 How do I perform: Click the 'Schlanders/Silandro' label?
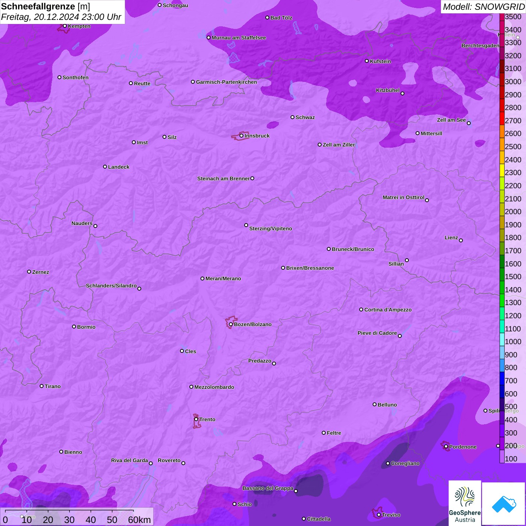coord(111,286)
